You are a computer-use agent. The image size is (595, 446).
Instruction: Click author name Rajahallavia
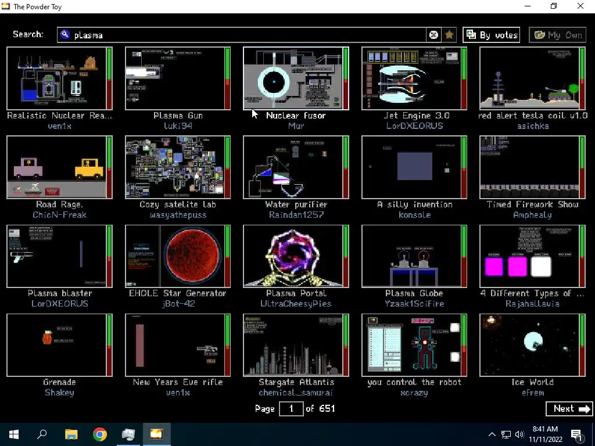pos(533,303)
